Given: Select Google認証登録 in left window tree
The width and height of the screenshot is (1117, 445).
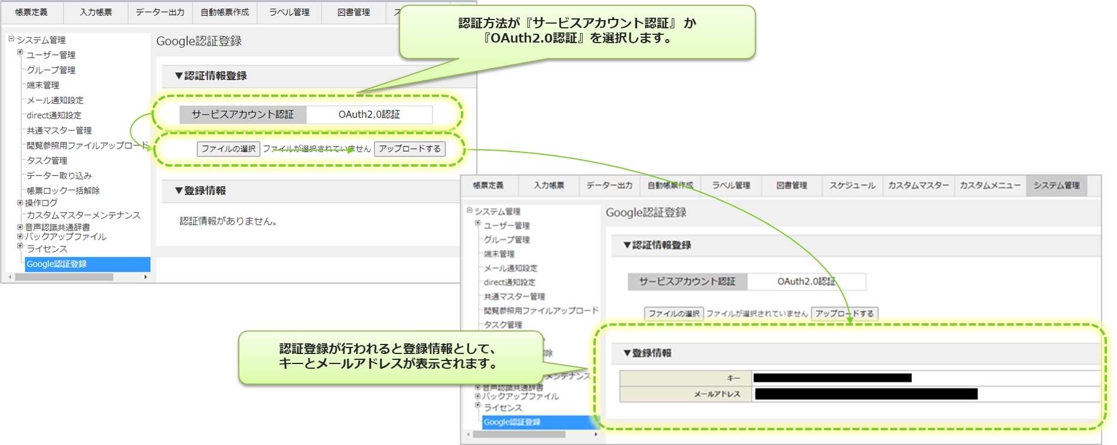Looking at the screenshot, I should pos(87,264).
